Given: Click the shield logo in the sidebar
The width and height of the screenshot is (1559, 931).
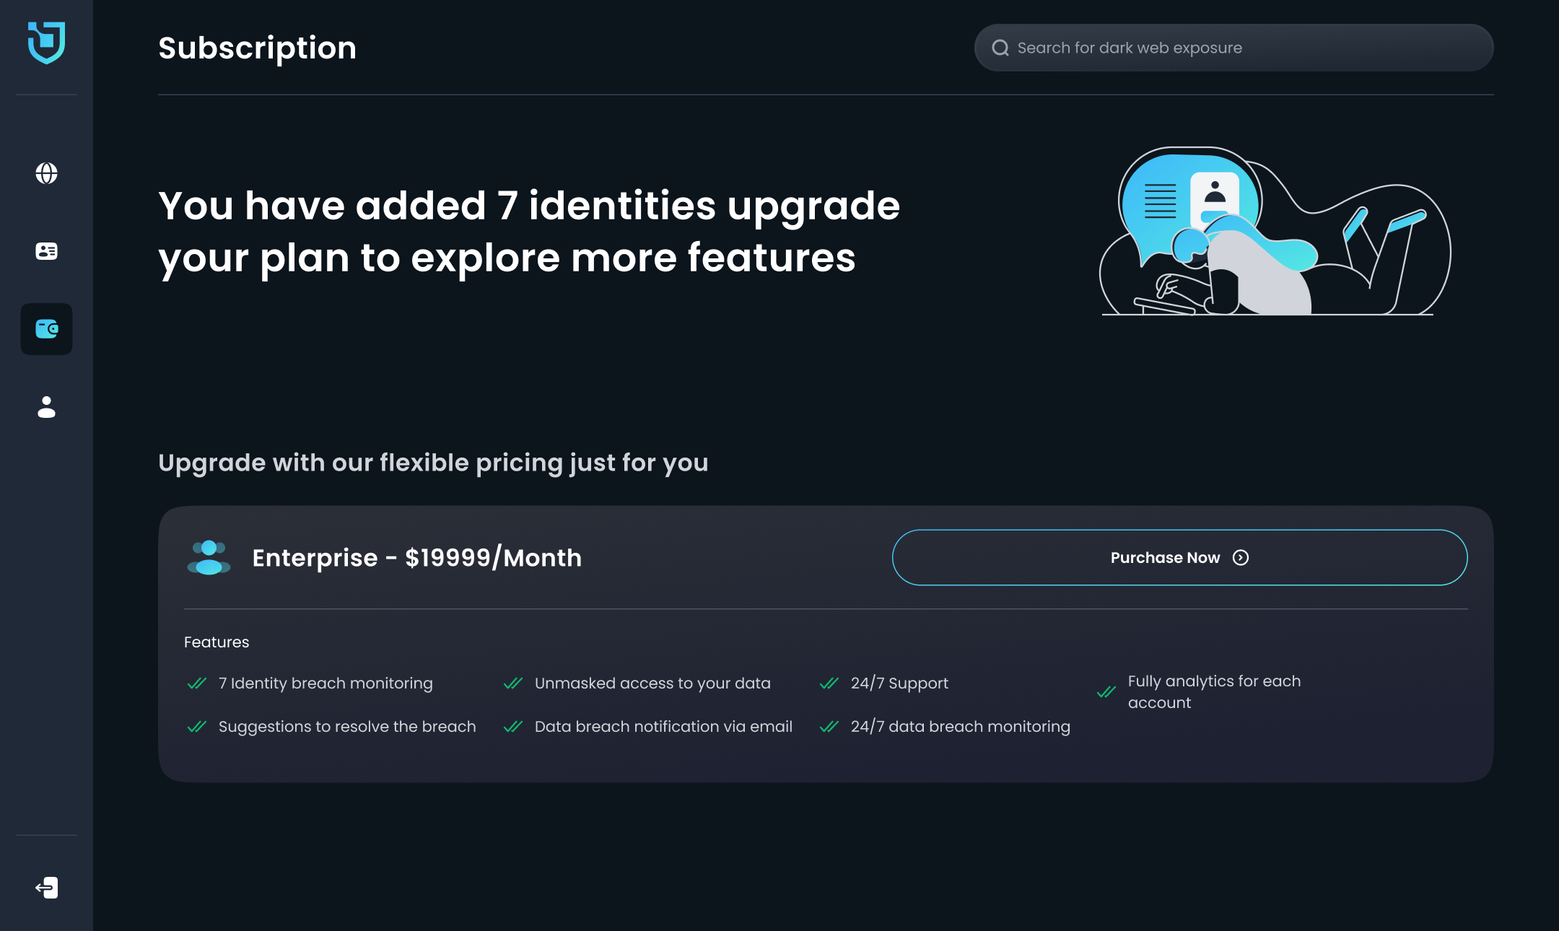Looking at the screenshot, I should click(x=46, y=43).
